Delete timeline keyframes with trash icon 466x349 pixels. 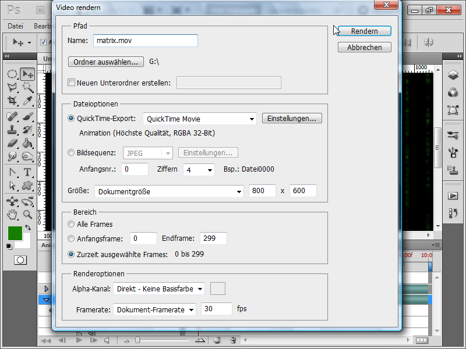tap(234, 340)
